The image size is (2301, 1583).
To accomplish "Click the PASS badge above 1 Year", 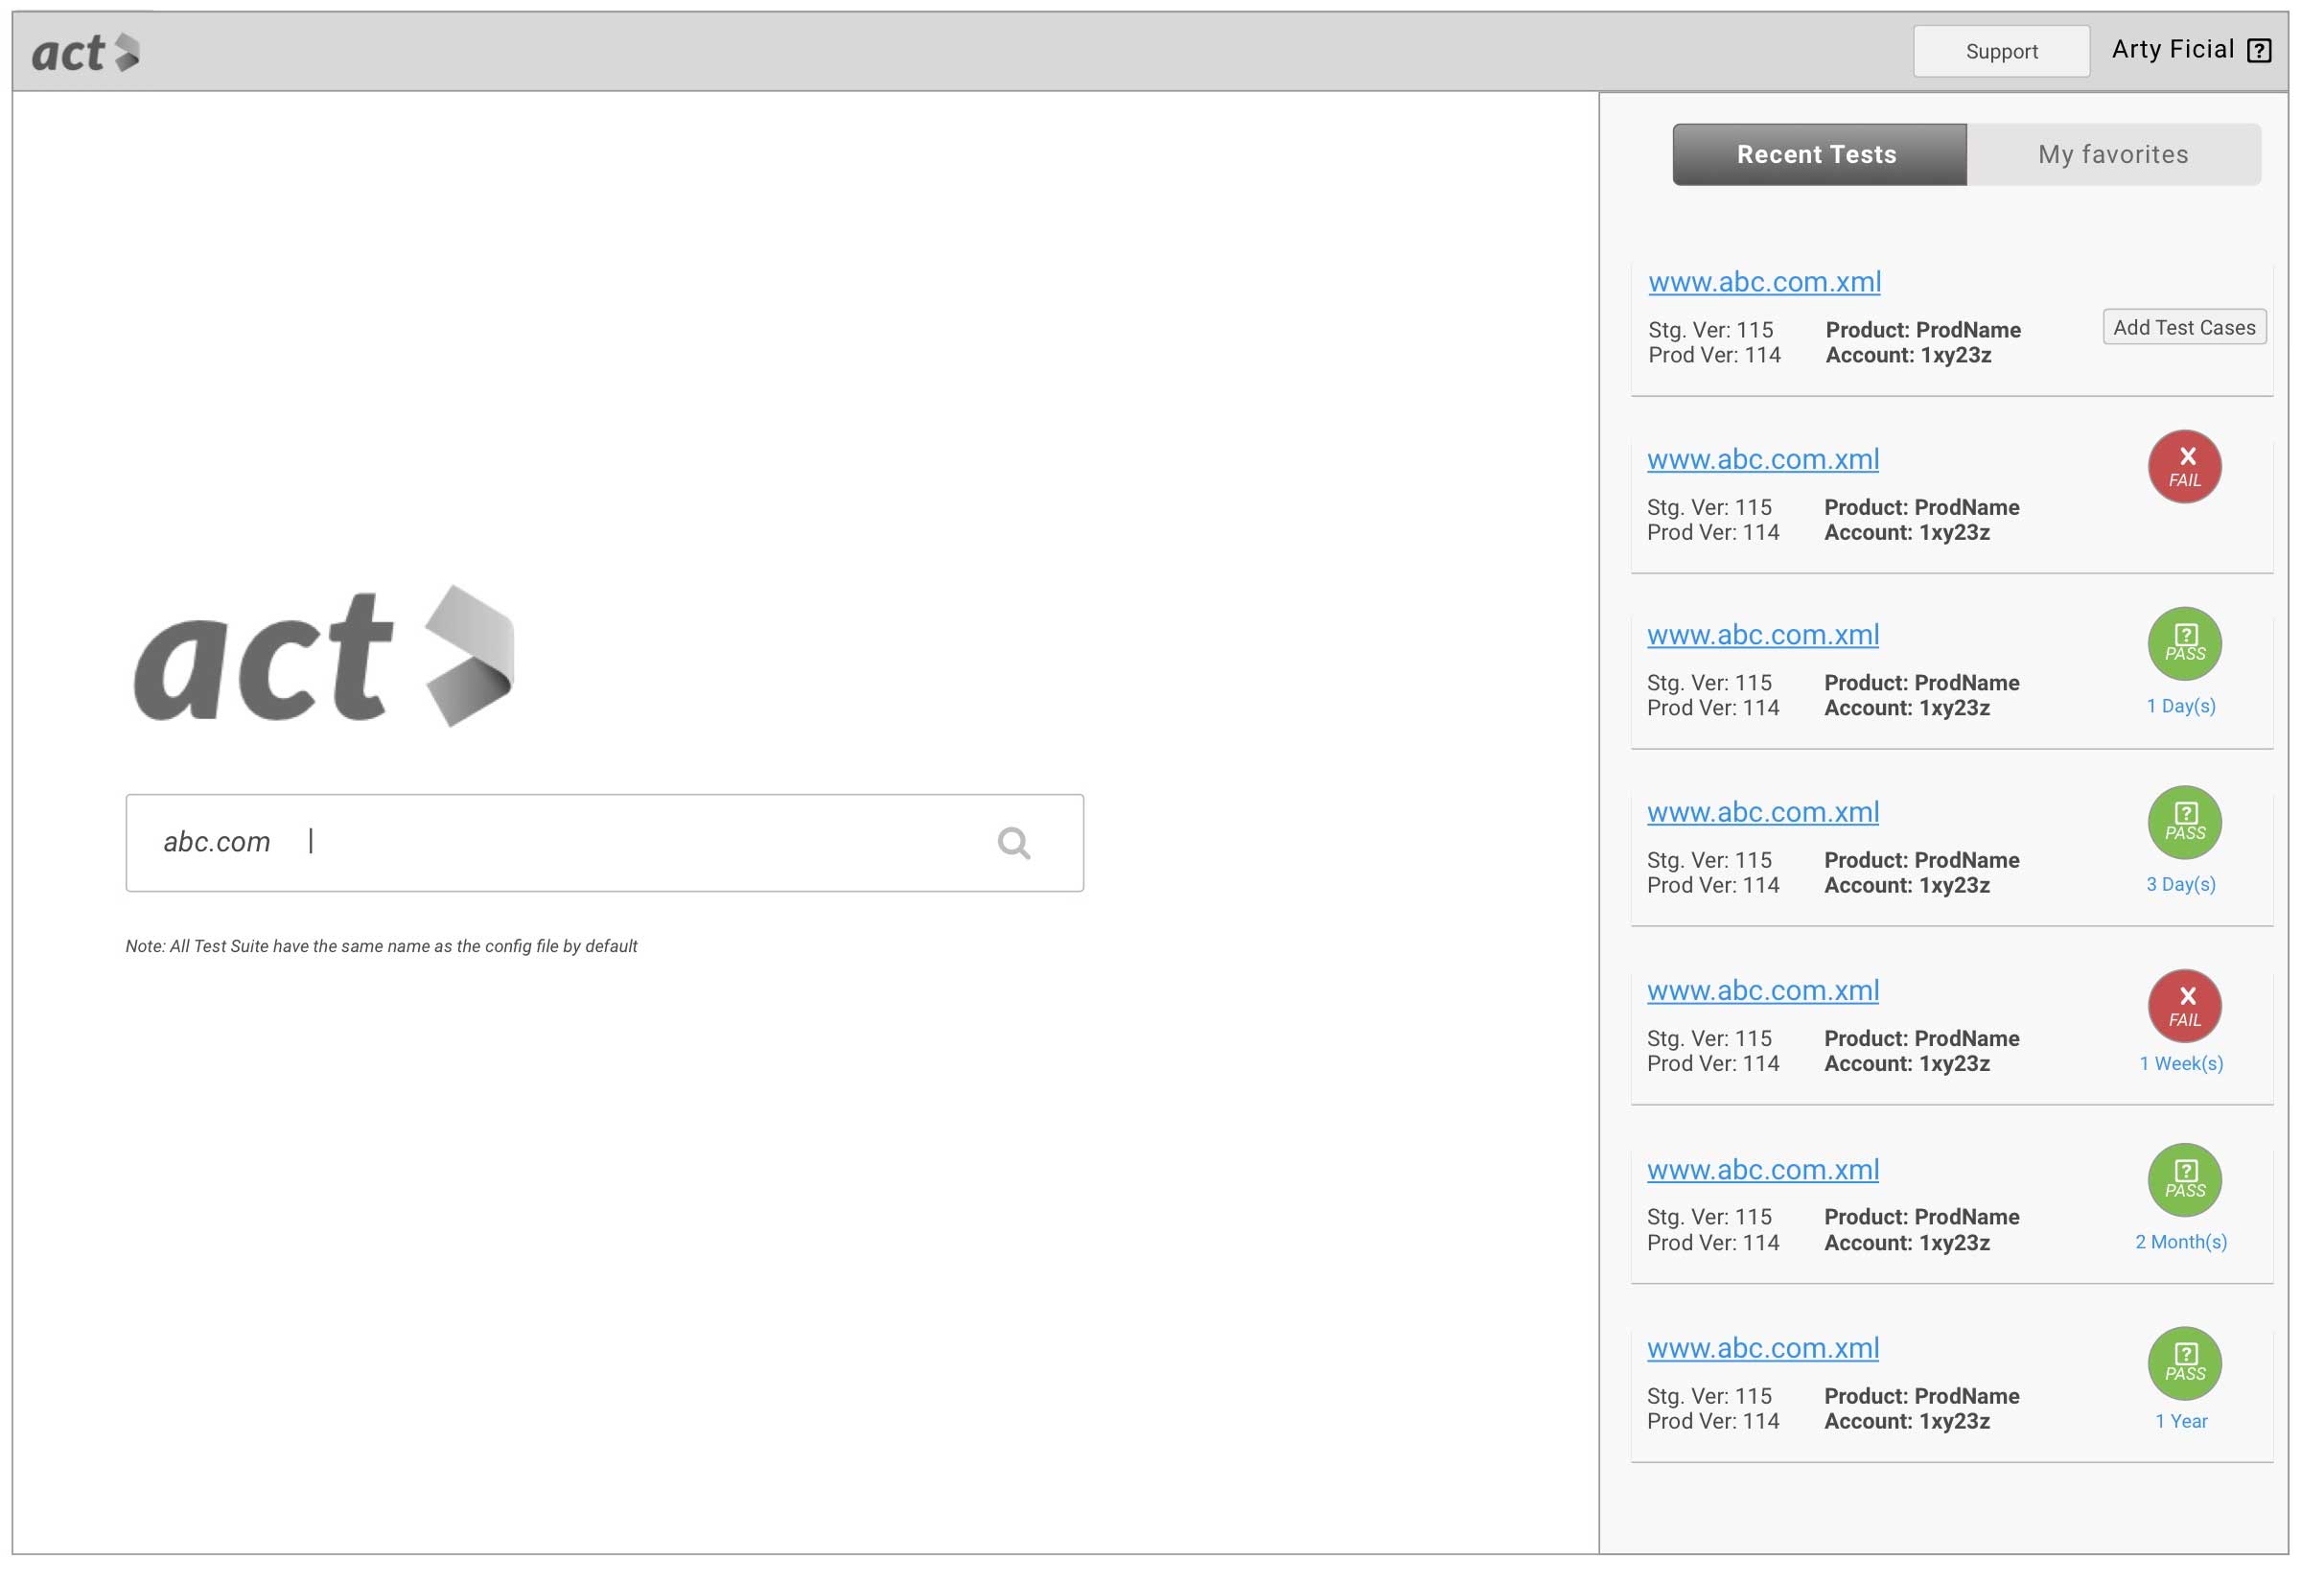I will pyautogui.click(x=2183, y=1362).
